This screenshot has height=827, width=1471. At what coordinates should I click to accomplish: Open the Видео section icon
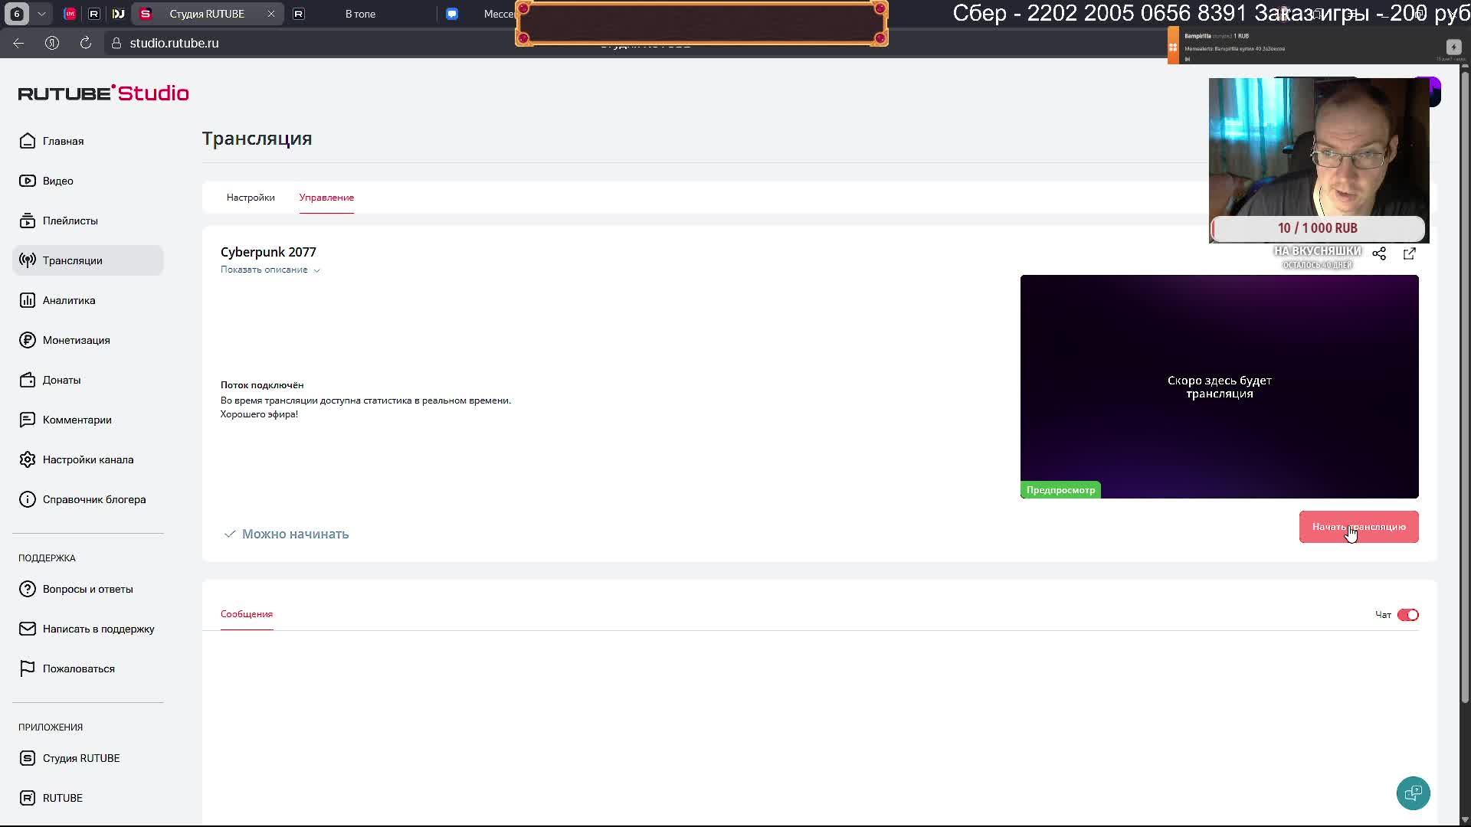pyautogui.click(x=28, y=181)
